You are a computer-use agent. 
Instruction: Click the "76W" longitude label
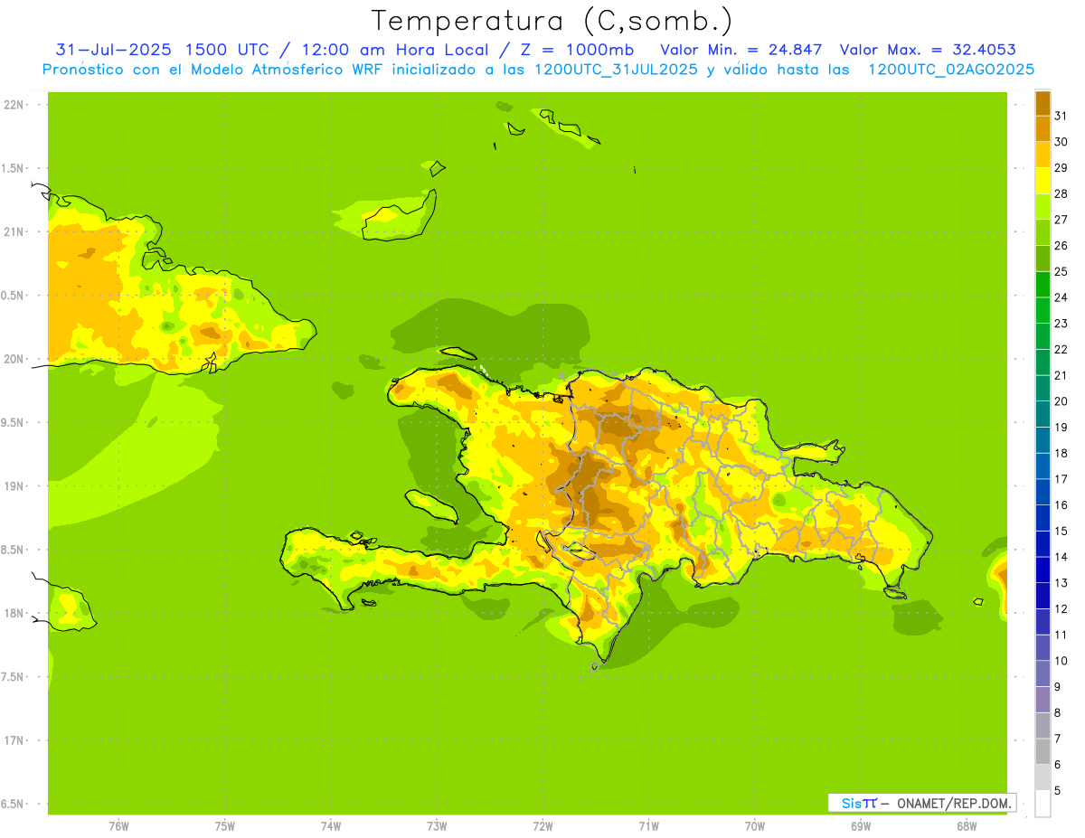click(118, 826)
